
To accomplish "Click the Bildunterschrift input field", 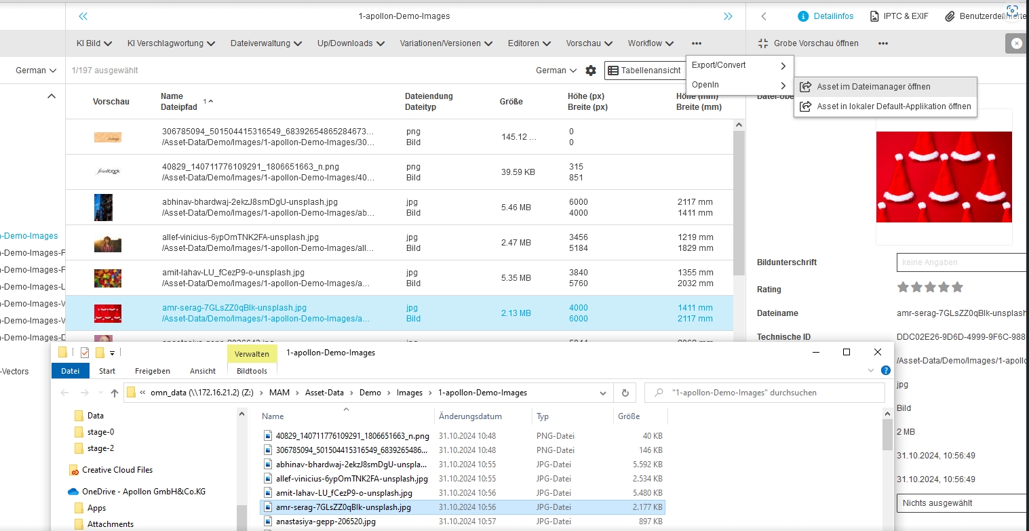I will click(961, 262).
